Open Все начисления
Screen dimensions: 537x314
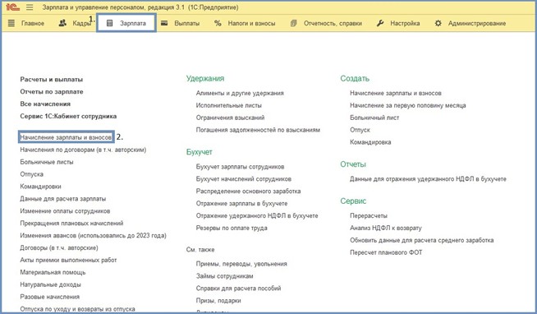pos(45,104)
